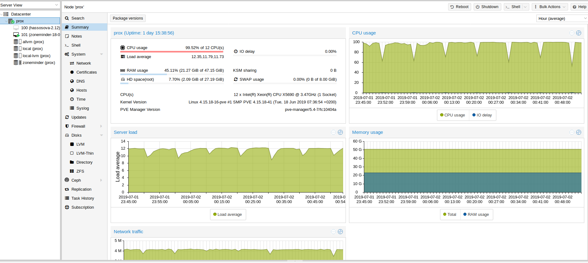Viewport: 588px width, 263px height.
Task: Collapse the prox node tree arrow
Action: click(6, 21)
